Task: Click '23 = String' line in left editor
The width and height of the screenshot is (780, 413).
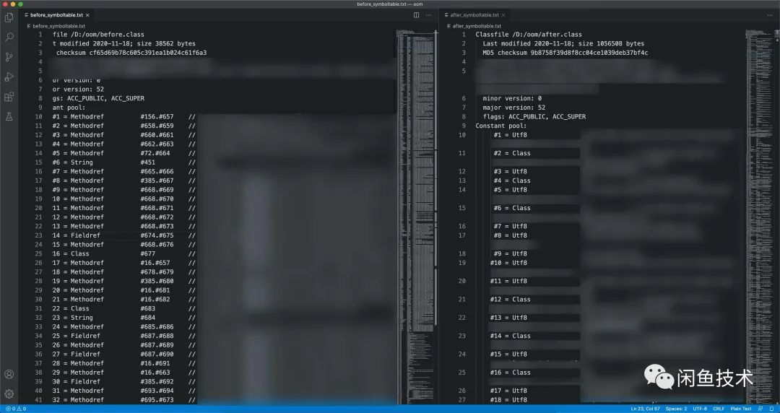Action: point(73,318)
